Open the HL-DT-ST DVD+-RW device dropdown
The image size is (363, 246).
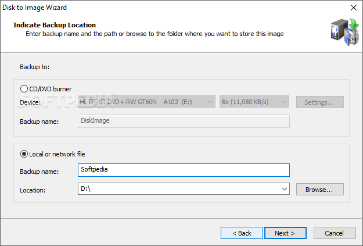(x=146, y=102)
